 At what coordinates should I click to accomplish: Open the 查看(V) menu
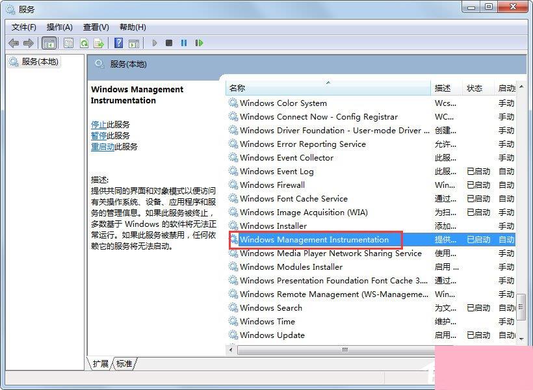point(96,27)
